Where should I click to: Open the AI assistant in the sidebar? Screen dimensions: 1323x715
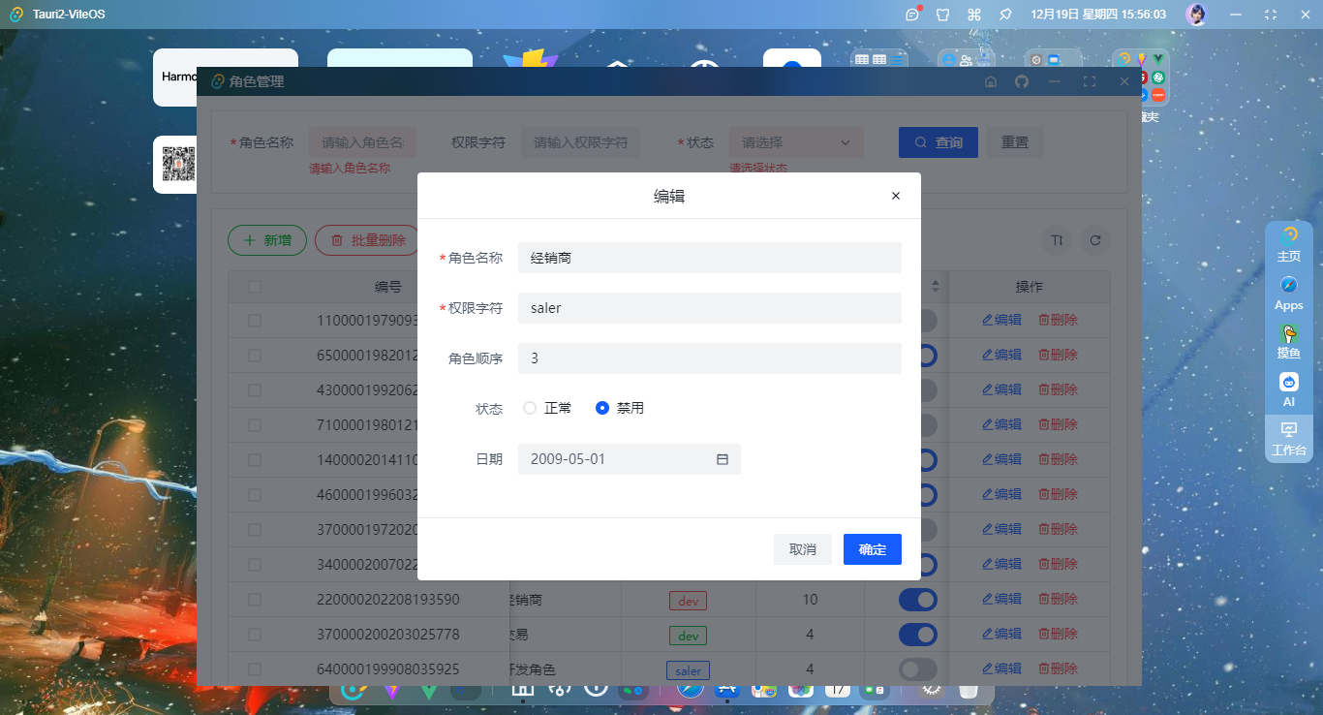pos(1288,388)
